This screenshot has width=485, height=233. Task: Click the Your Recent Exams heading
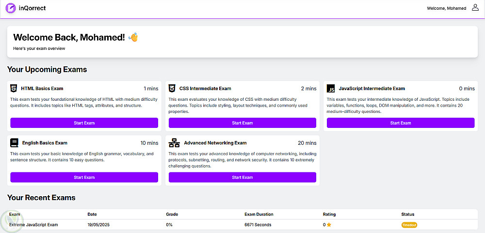(41, 198)
